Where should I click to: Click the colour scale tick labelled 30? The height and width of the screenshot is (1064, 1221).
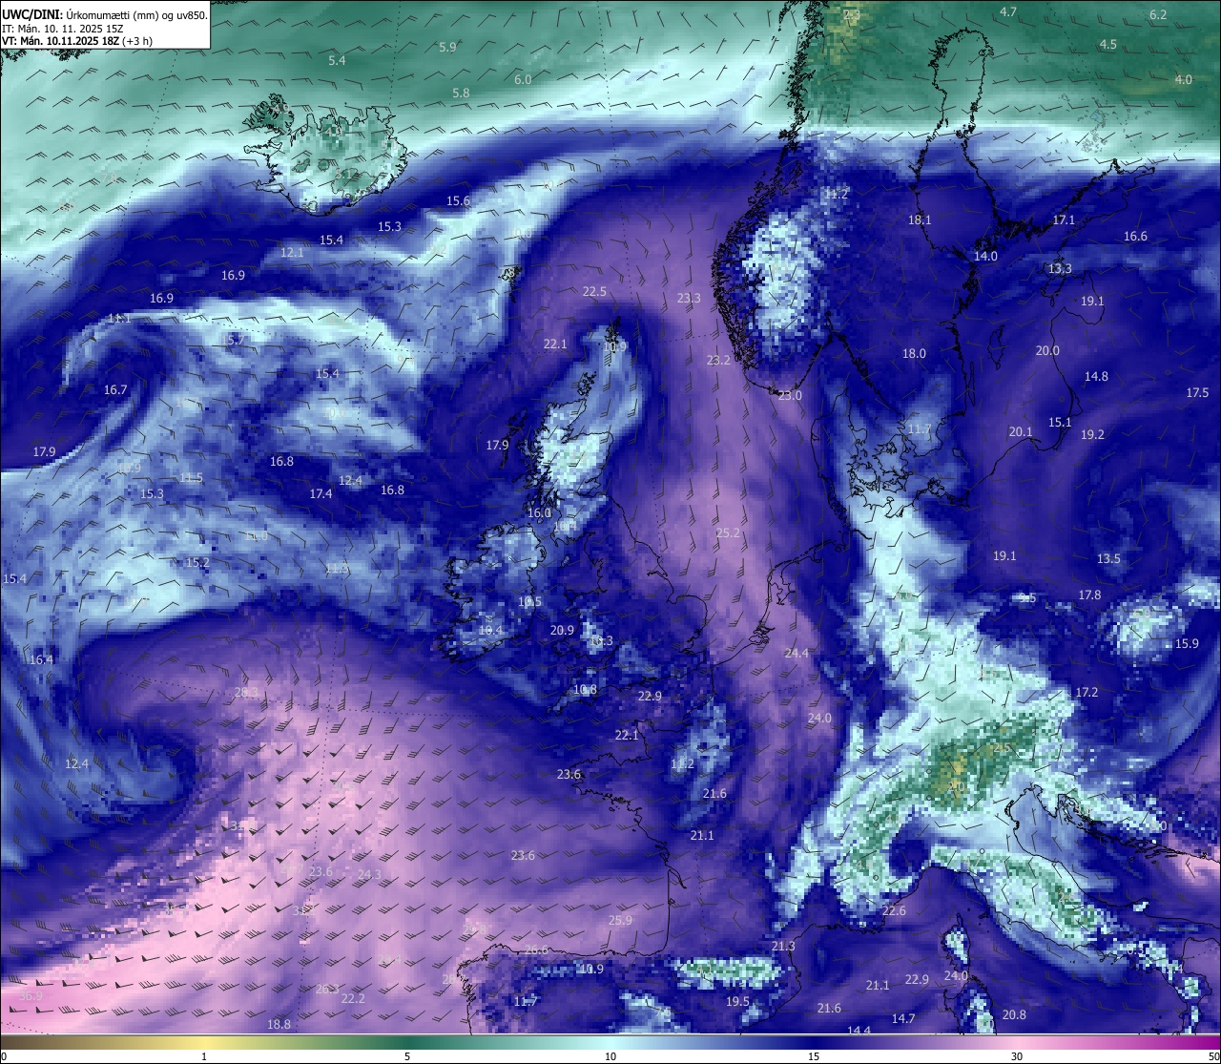[1017, 1056]
